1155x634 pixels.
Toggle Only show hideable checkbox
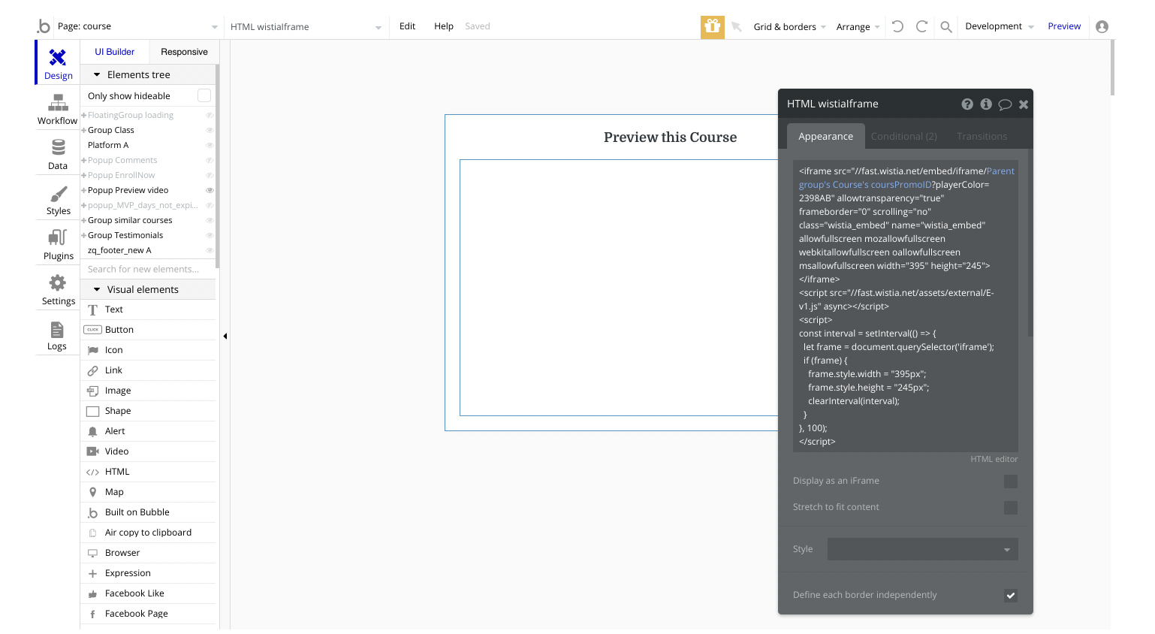click(204, 95)
